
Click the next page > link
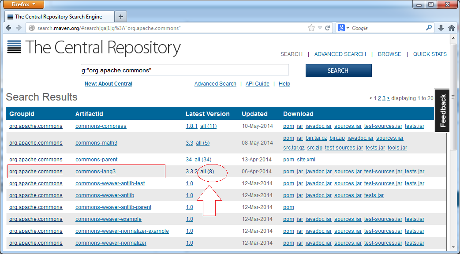coord(388,98)
